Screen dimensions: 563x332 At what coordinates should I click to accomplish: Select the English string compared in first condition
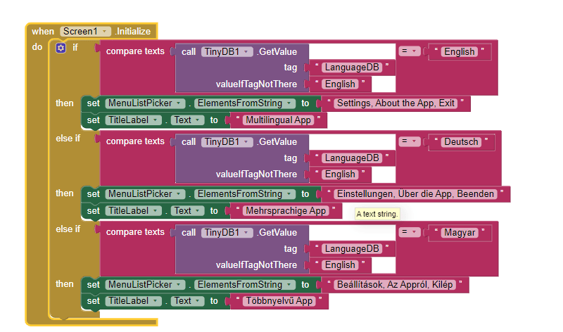tap(460, 51)
